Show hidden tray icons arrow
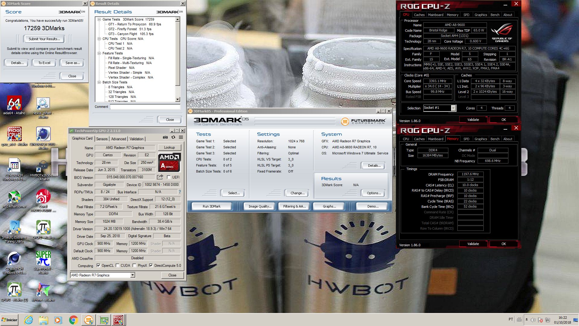The width and height of the screenshot is (579, 326). pyautogui.click(x=527, y=320)
